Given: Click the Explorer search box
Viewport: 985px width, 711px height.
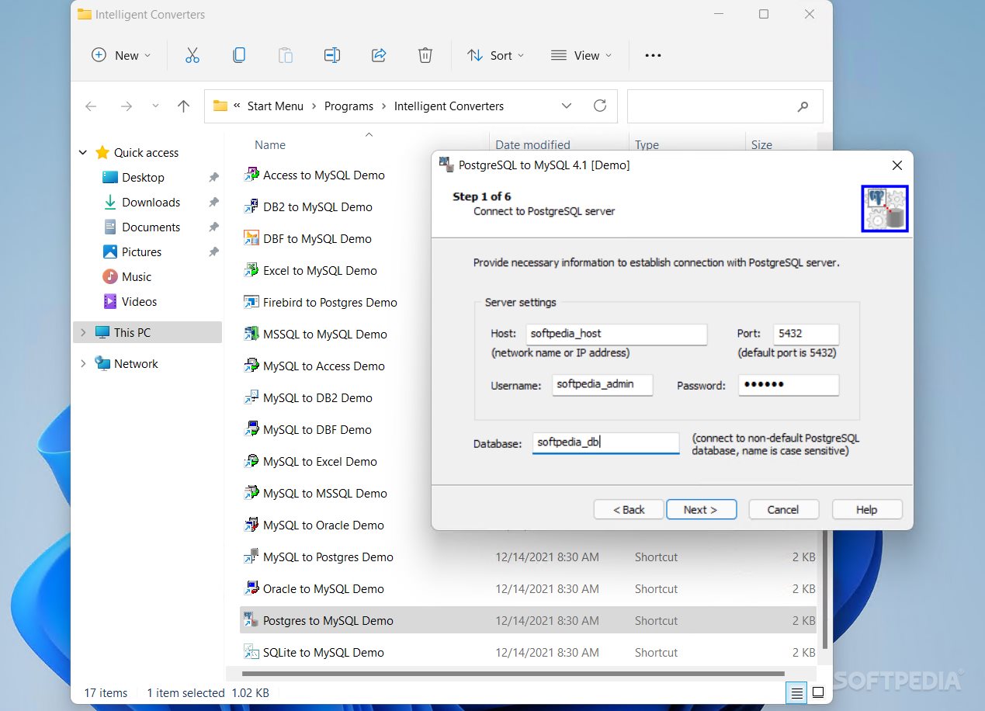Looking at the screenshot, I should coord(725,106).
